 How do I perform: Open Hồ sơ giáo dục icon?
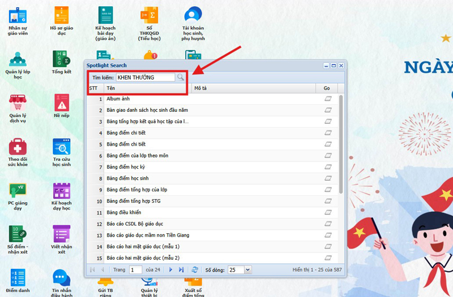[62, 21]
